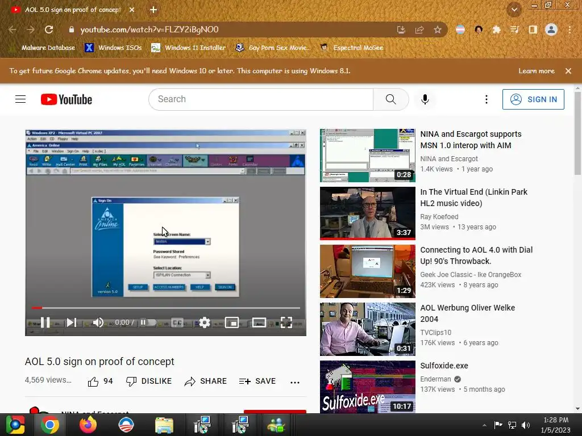Open the network icon in the tray
Image resolution: width=582 pixels, height=436 pixels.
(512, 425)
